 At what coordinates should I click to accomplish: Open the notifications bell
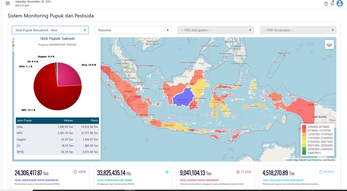pyautogui.click(x=332, y=4)
